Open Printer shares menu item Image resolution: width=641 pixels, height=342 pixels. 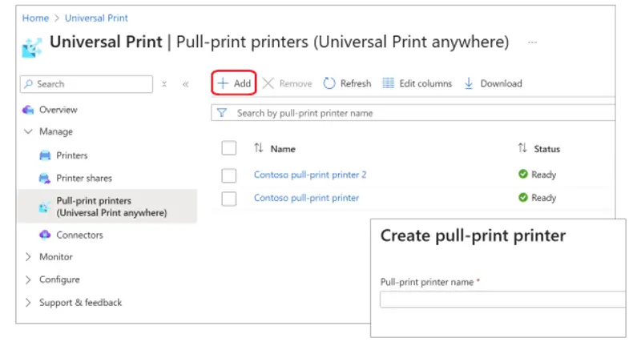(84, 179)
